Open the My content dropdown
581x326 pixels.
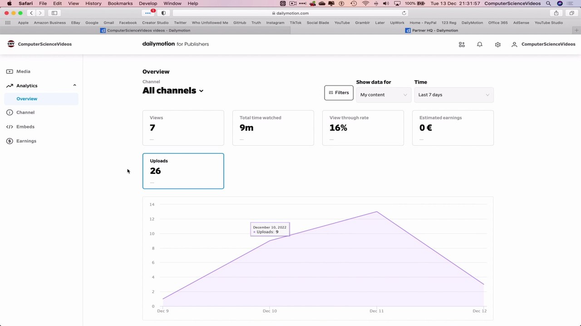pos(384,95)
